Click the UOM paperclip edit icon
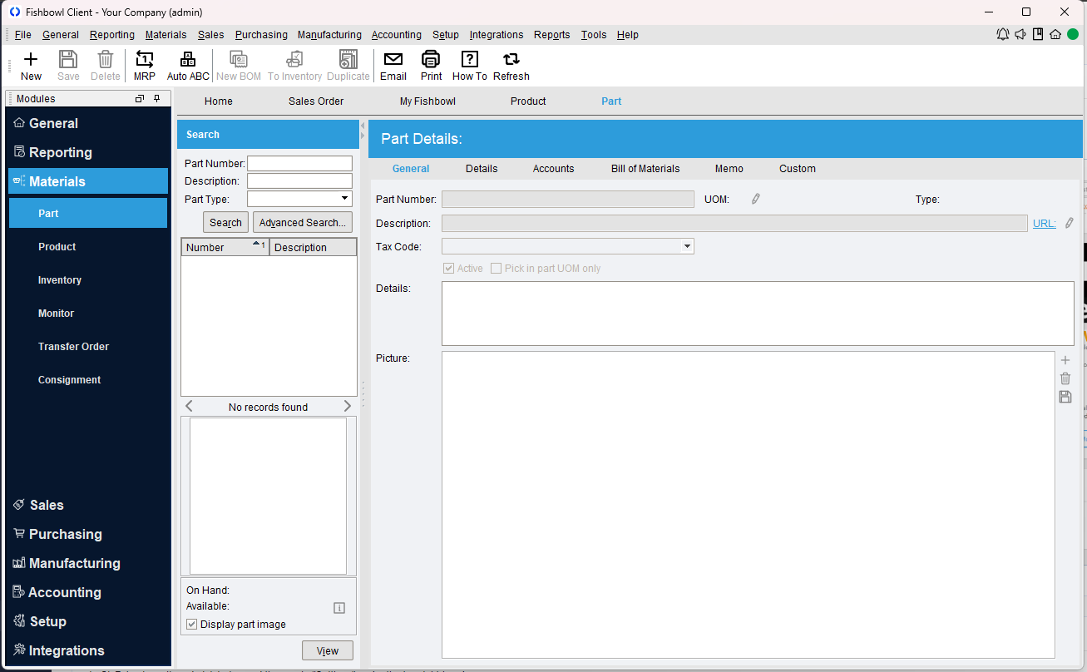 (x=755, y=199)
